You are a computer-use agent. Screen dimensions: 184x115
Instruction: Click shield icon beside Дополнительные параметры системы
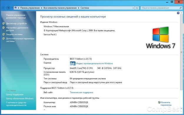tap(4, 39)
